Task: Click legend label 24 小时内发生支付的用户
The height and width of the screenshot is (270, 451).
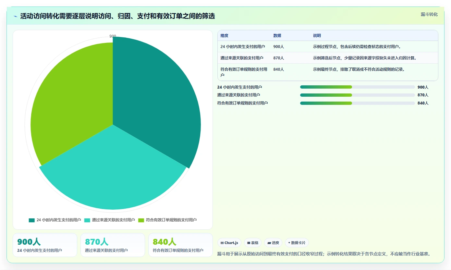Action: coord(59,220)
